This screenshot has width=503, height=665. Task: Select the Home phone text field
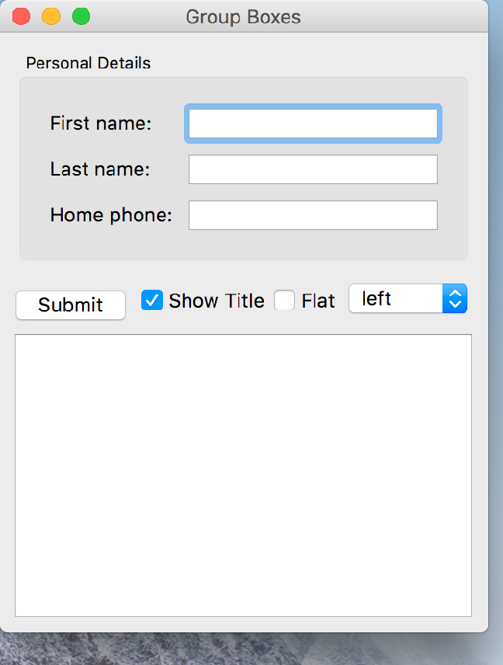pyautogui.click(x=313, y=215)
